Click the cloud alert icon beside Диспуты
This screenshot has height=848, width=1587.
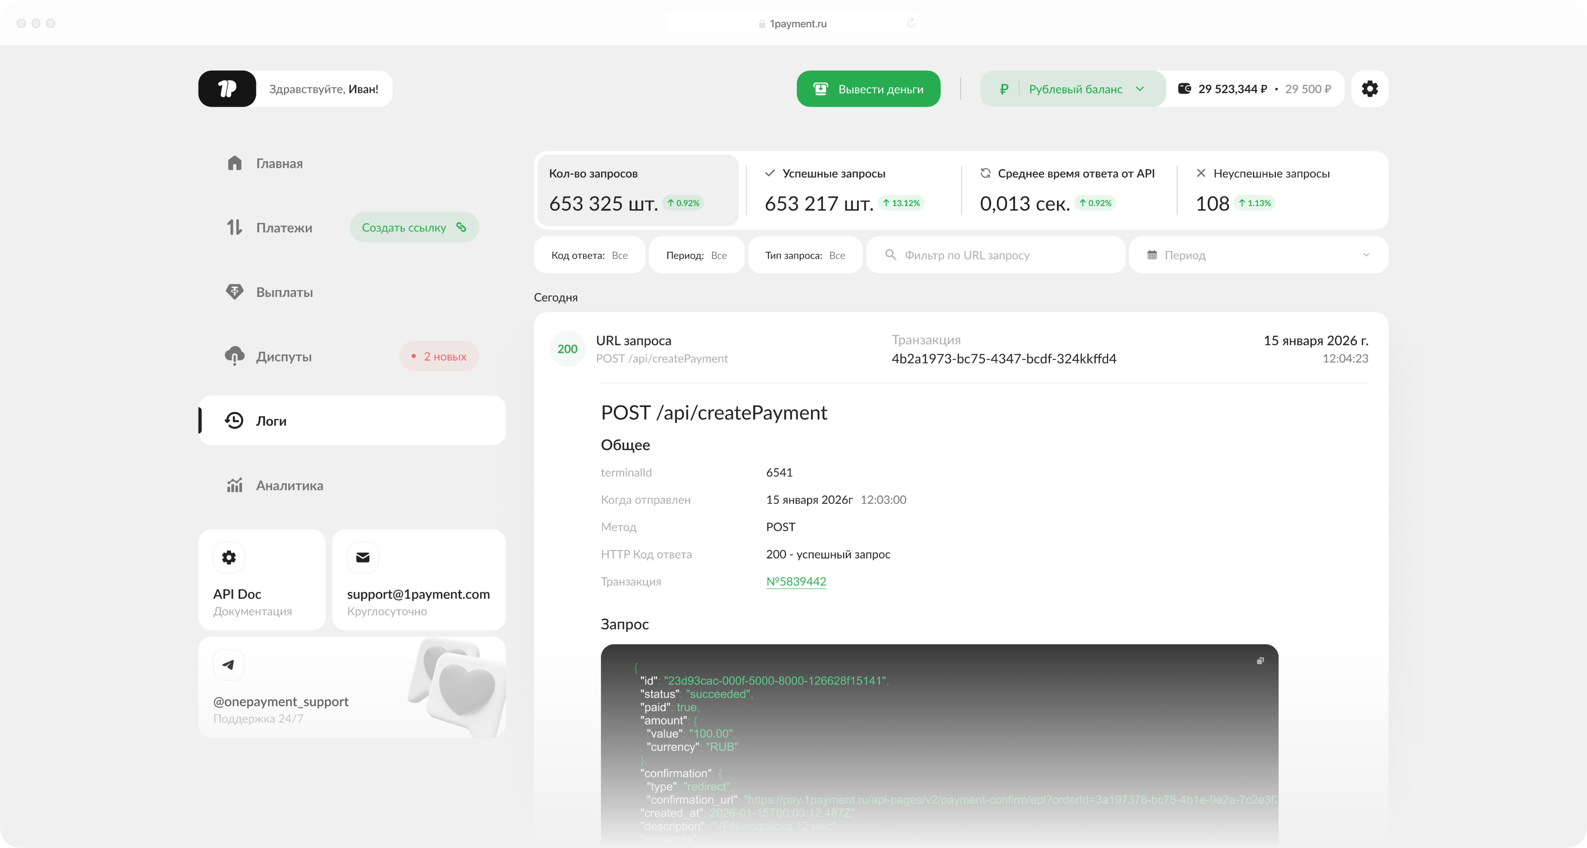[235, 356]
